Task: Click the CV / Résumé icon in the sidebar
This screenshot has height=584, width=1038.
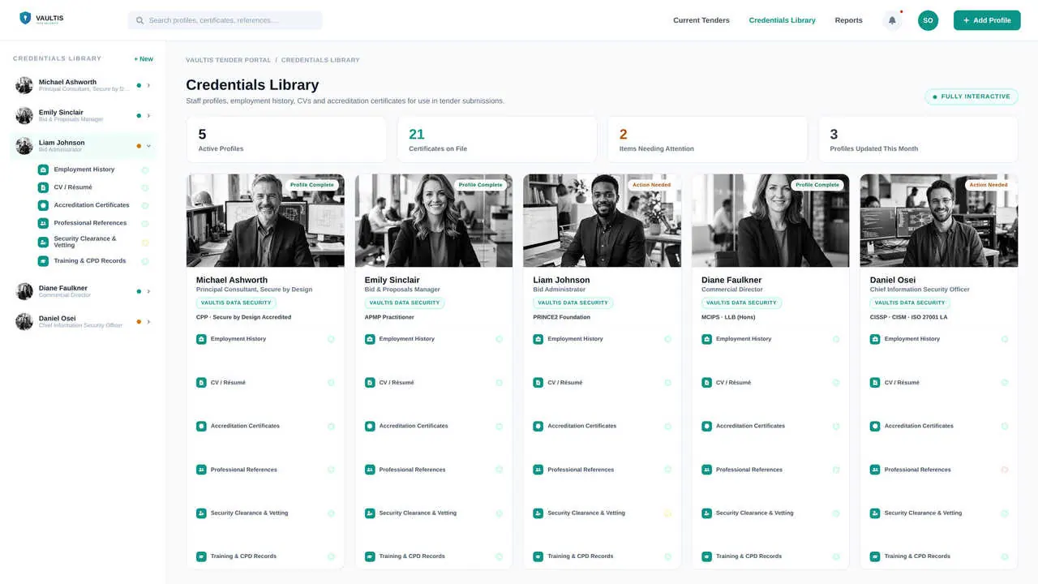Action: (x=43, y=187)
